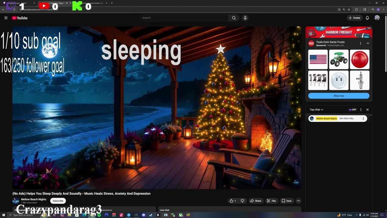Open the green garden cart product thumbnail
This screenshot has height=218, width=387.
coord(339,60)
